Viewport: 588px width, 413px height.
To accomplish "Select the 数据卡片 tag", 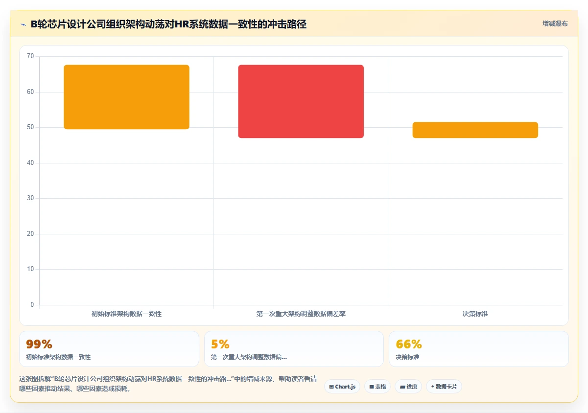I will [x=444, y=387].
